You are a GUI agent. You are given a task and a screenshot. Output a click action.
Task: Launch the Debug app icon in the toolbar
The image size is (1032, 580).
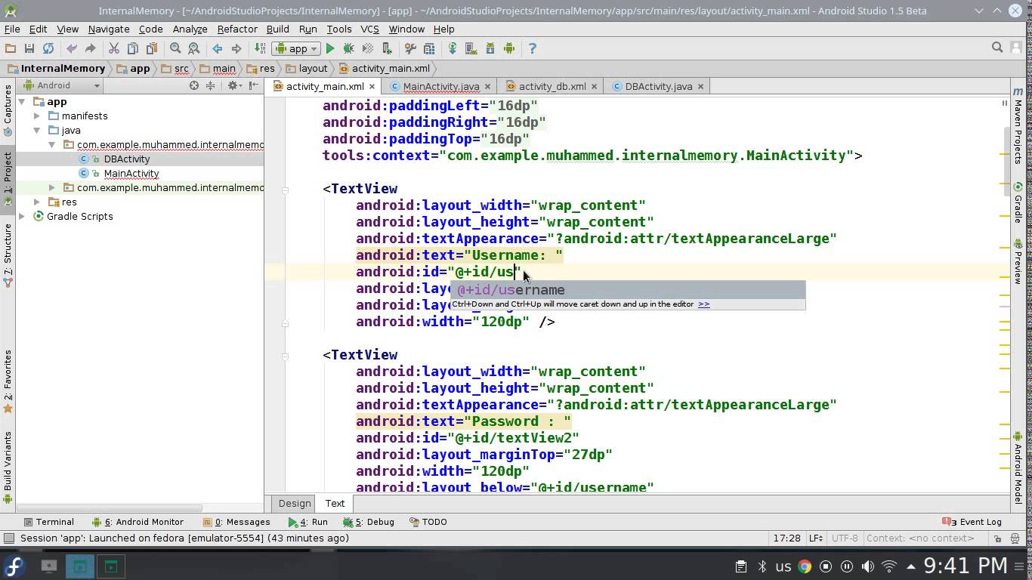point(350,48)
